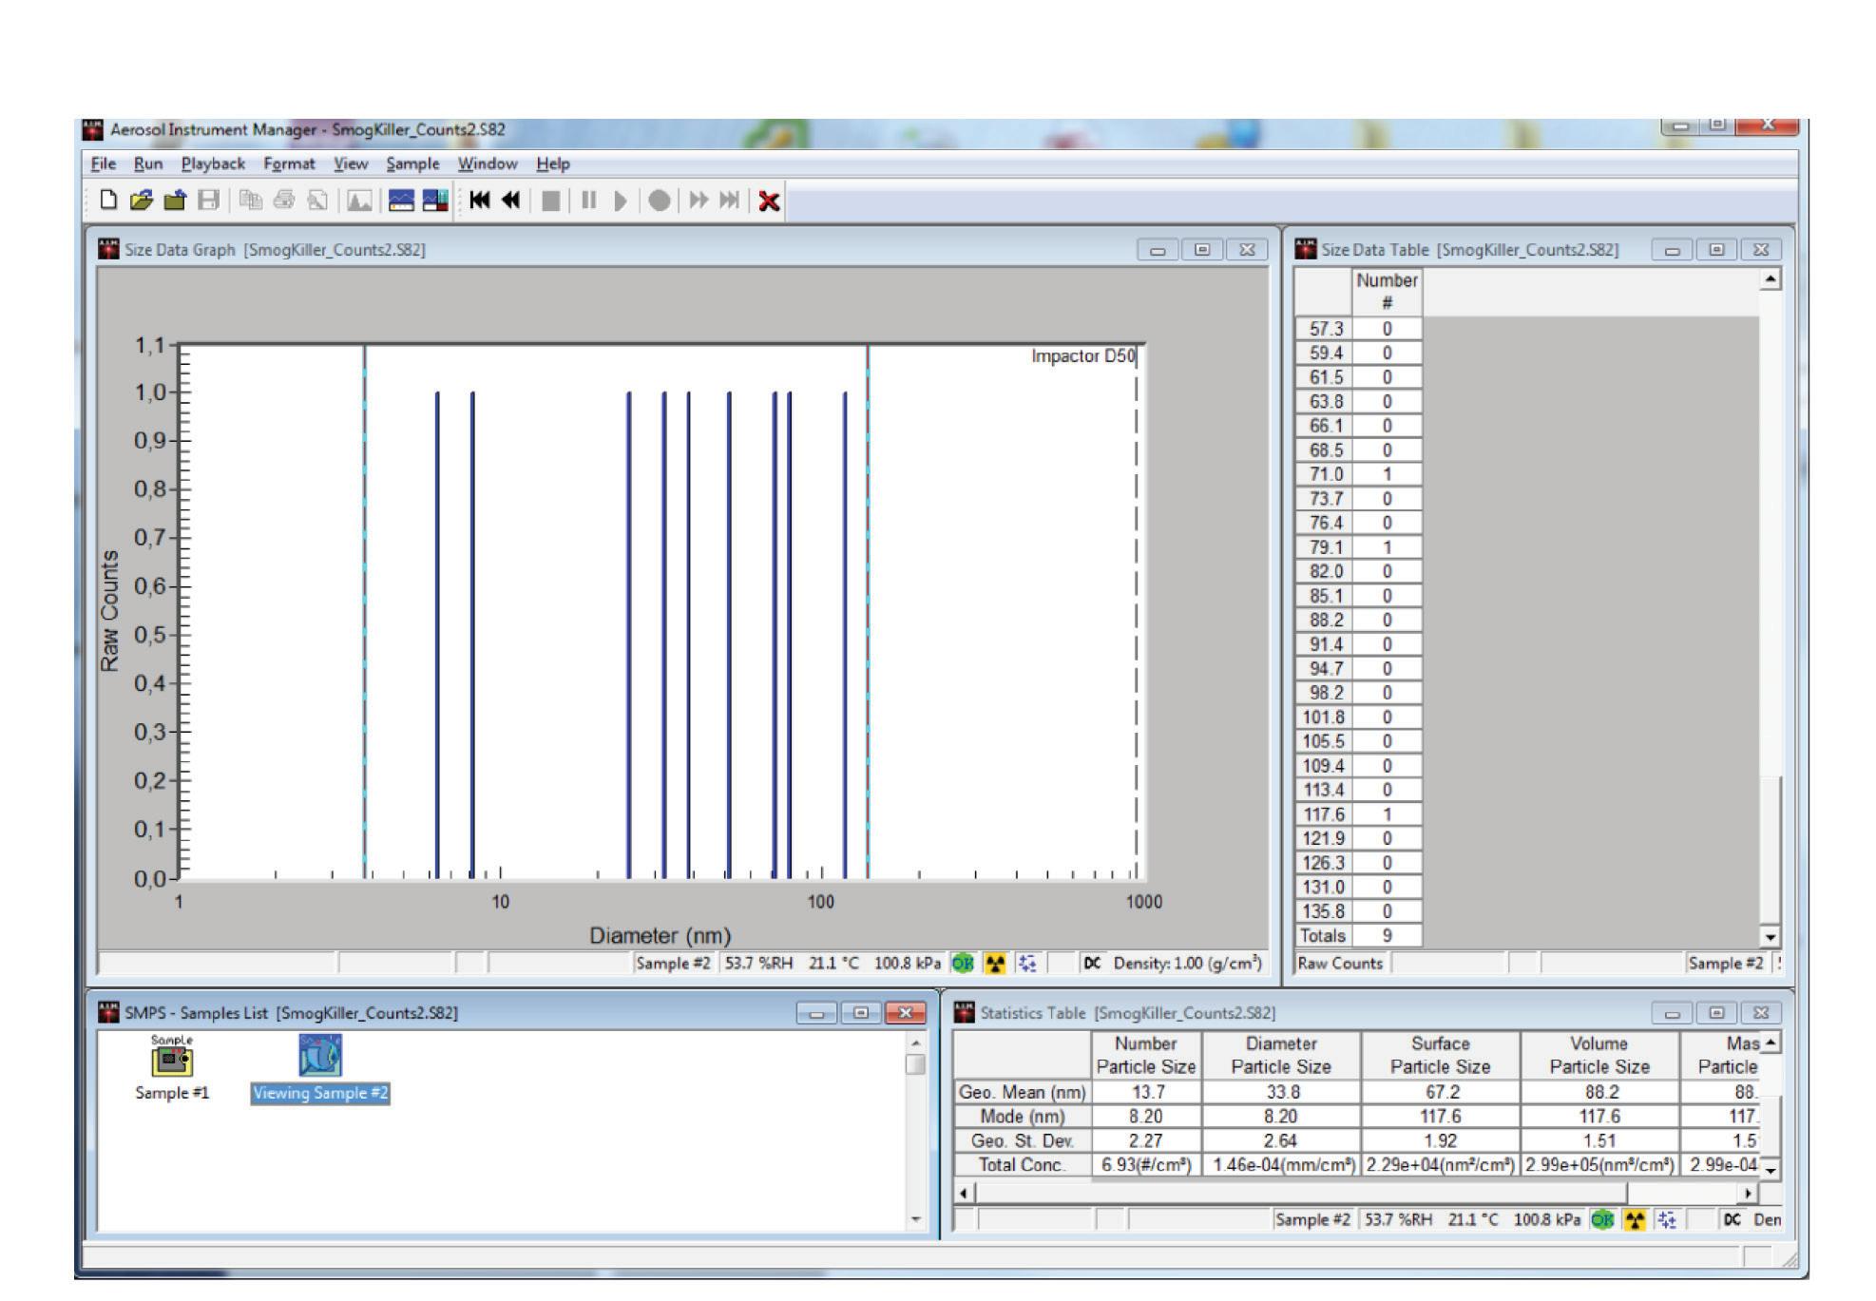
Task: Click the red X delete icon
Action: click(x=769, y=201)
